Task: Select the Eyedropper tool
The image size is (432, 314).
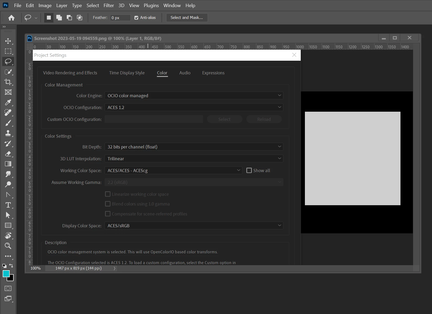Action: coord(8,102)
